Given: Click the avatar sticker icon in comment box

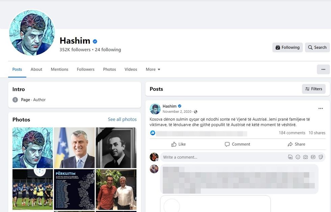Looking at the screenshot, I should point(290,157).
